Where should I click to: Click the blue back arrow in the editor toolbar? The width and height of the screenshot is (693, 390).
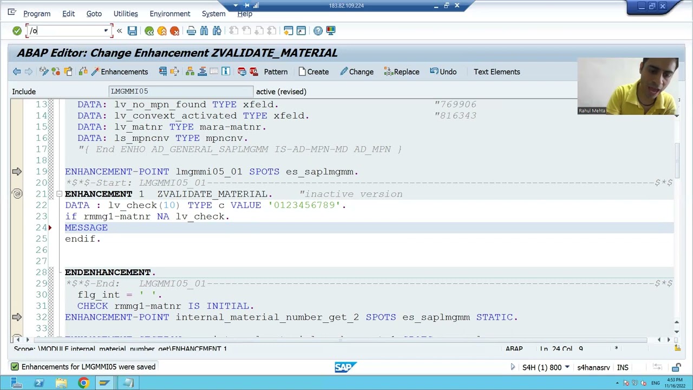(17, 71)
